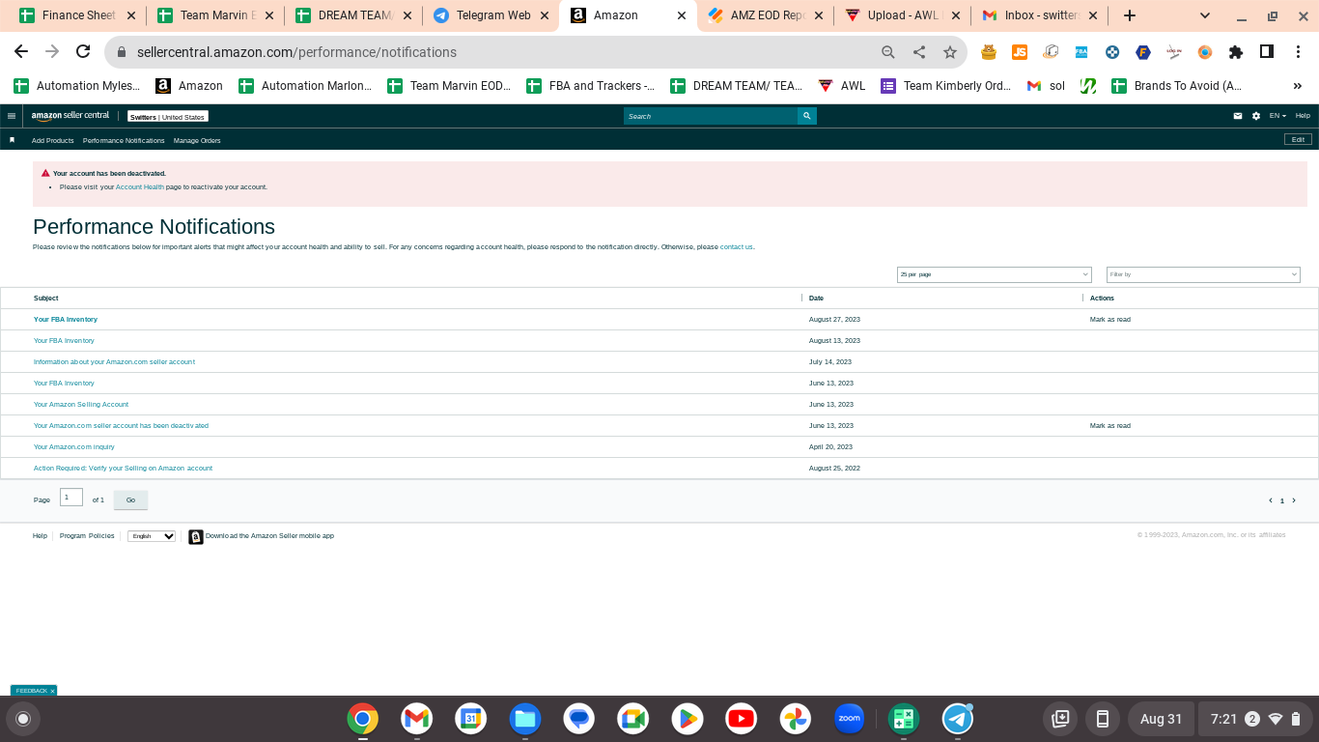Open the Files app from the shelf
The image size is (1319, 742).
(525, 719)
